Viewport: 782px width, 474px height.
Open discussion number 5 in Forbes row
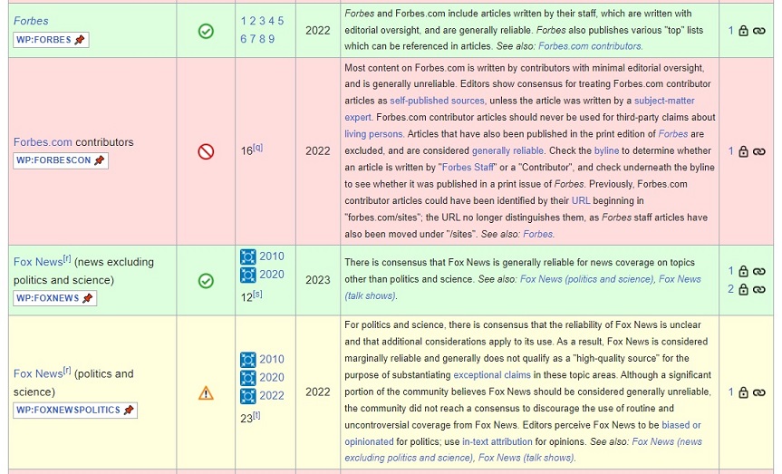coord(280,21)
